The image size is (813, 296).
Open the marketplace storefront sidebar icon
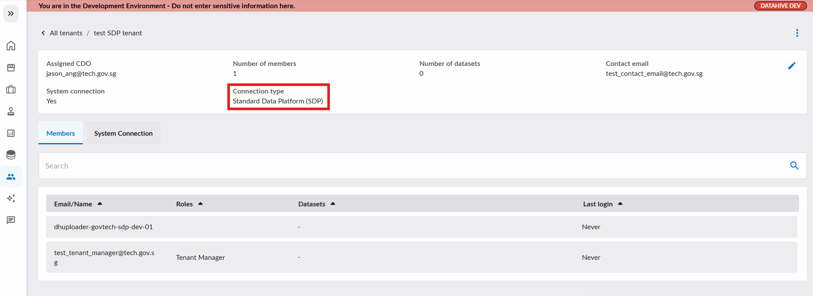click(x=11, y=68)
